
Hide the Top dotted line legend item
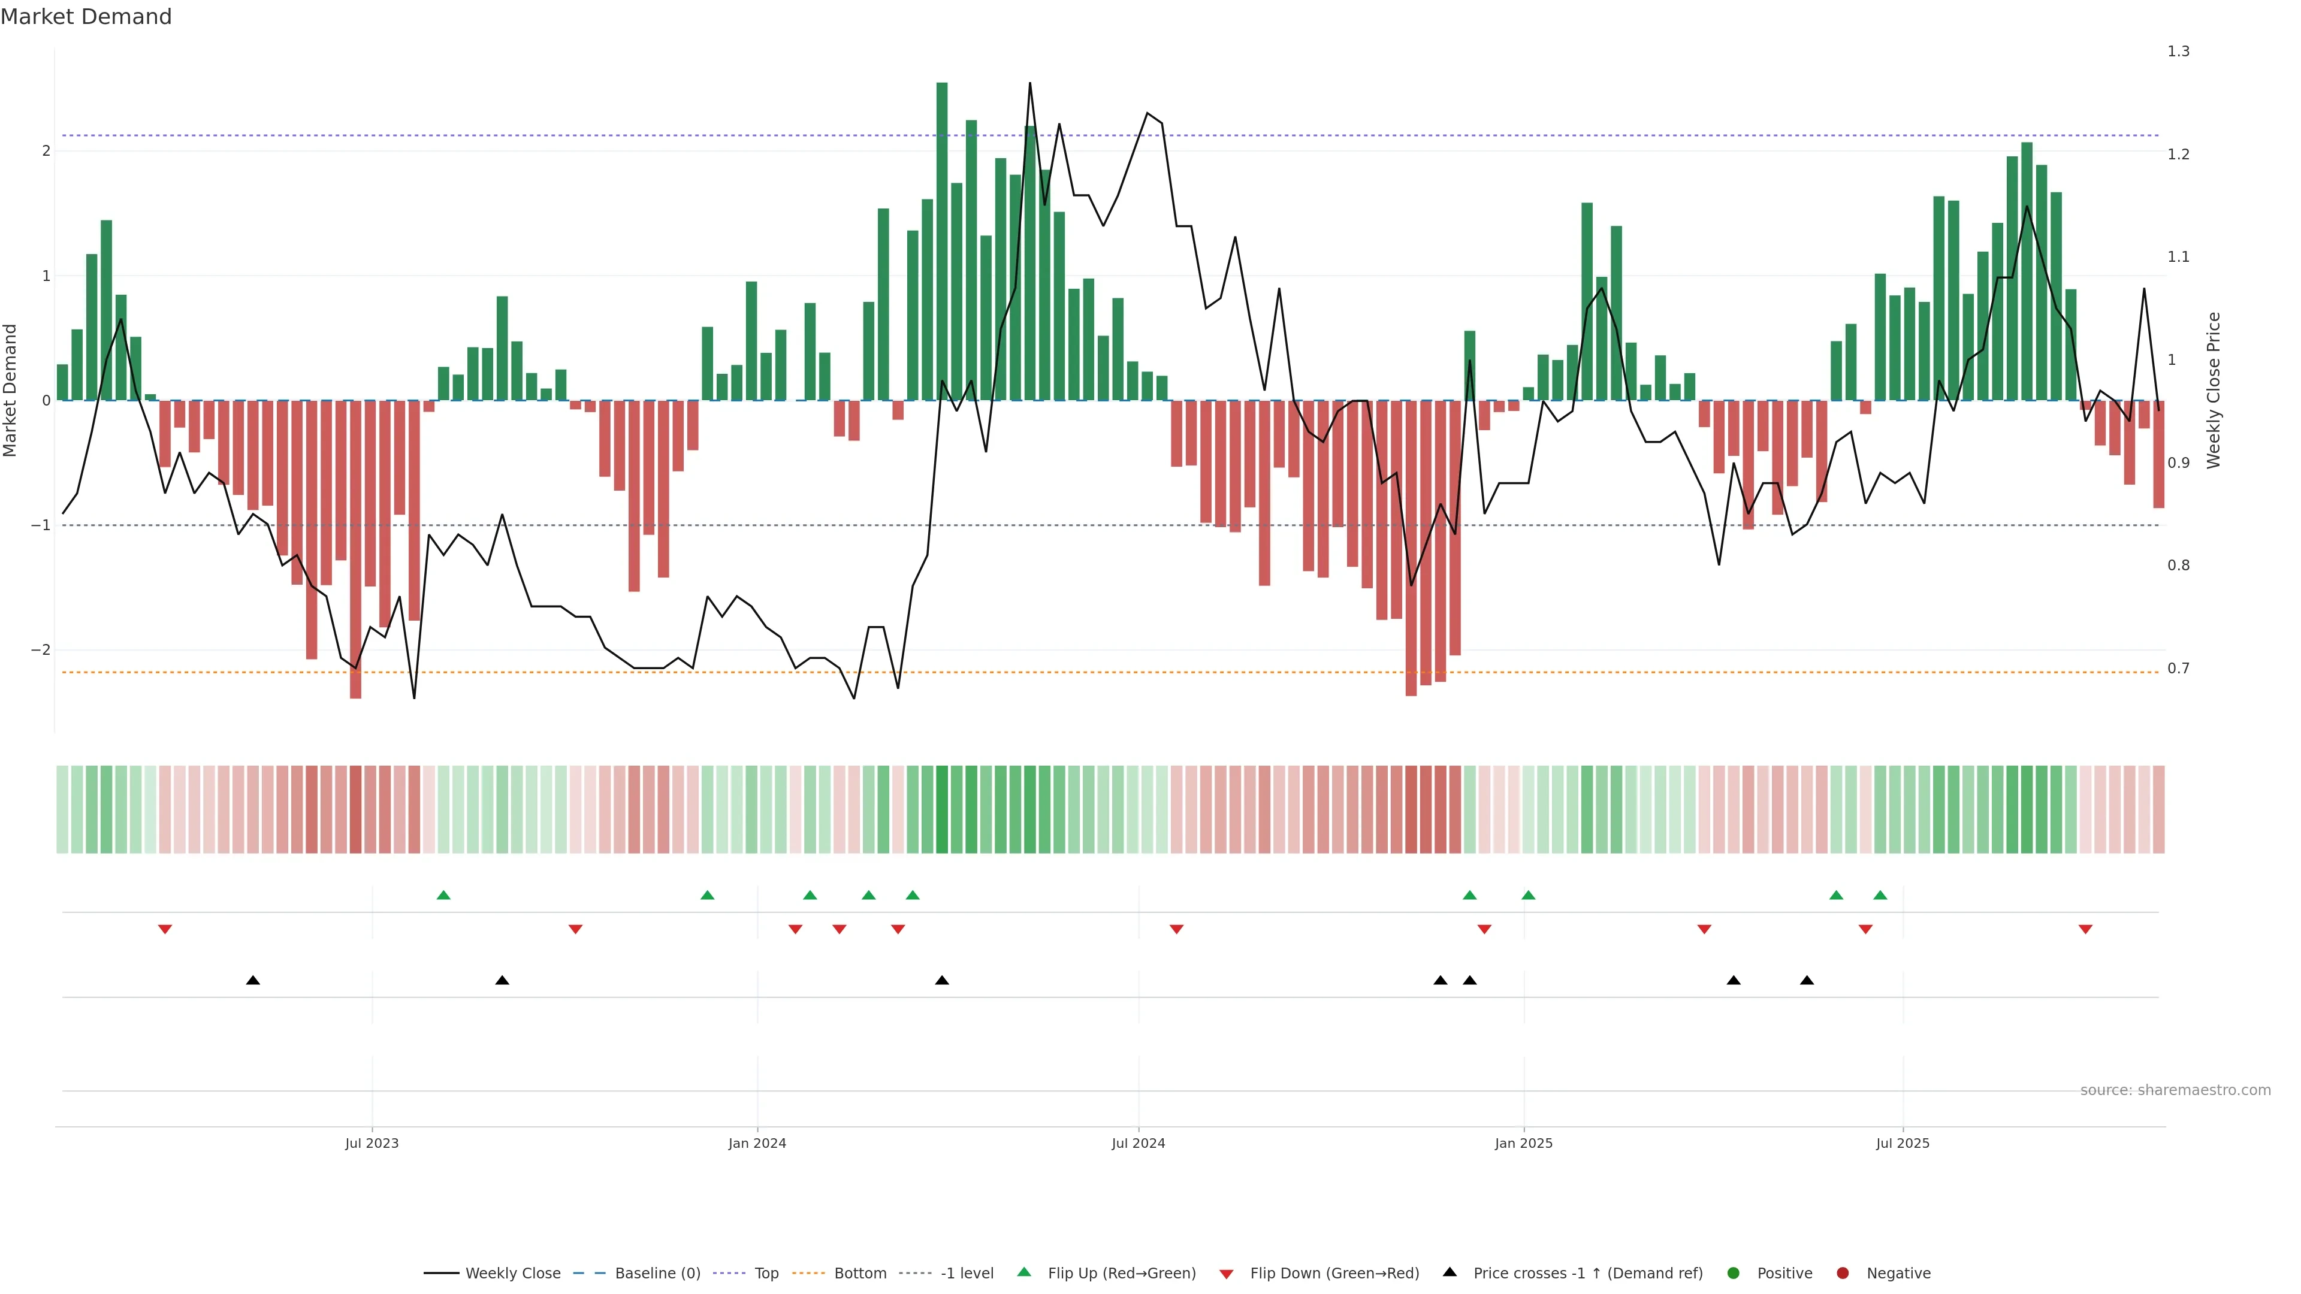tap(766, 1272)
